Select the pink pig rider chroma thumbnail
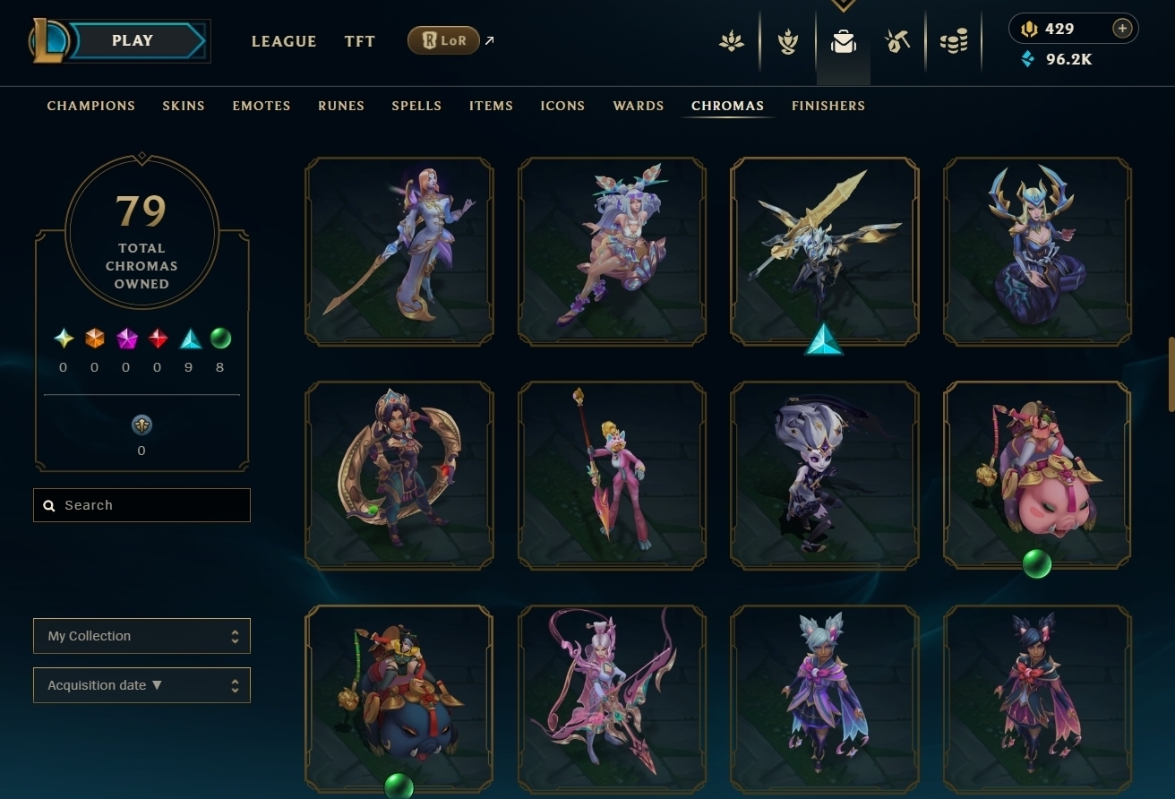 pos(1038,476)
